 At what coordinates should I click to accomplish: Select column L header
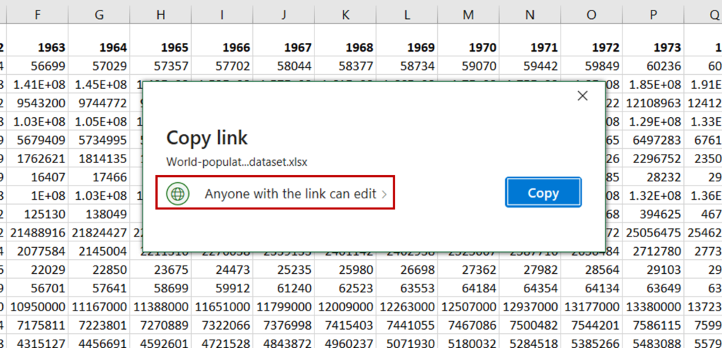(407, 16)
